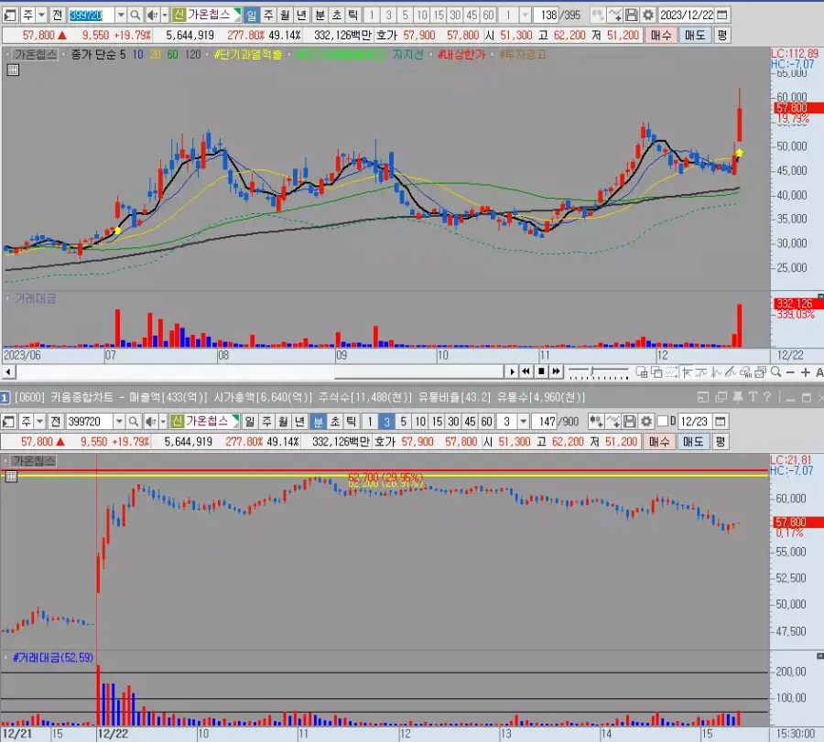Click the crosshair cursor tool icon

point(687,372)
